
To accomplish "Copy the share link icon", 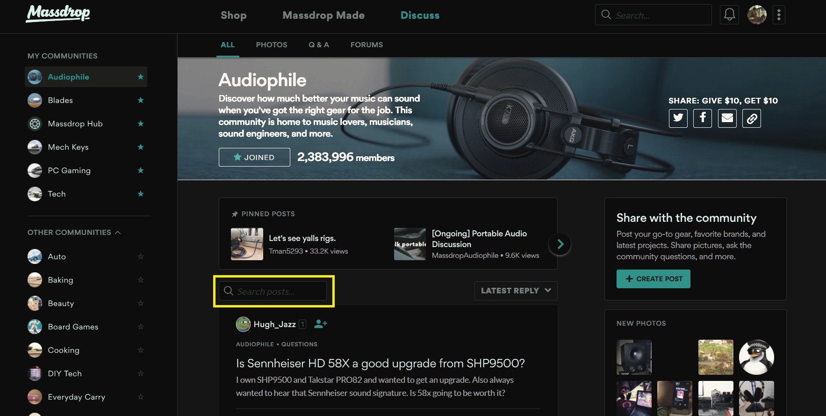I will click(751, 118).
